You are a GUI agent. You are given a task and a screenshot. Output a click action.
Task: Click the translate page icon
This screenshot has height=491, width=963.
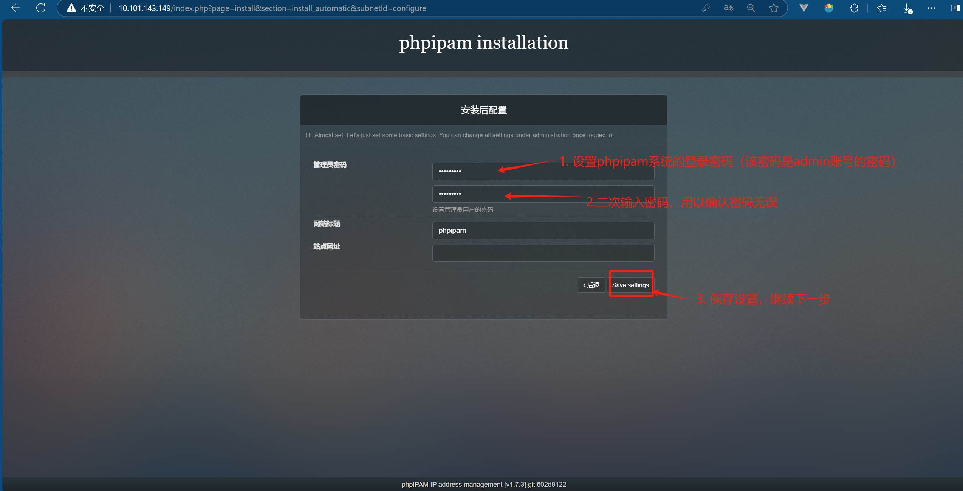pyautogui.click(x=728, y=8)
